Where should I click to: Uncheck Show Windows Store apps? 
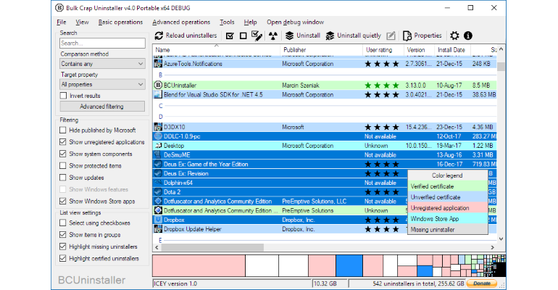[62, 201]
